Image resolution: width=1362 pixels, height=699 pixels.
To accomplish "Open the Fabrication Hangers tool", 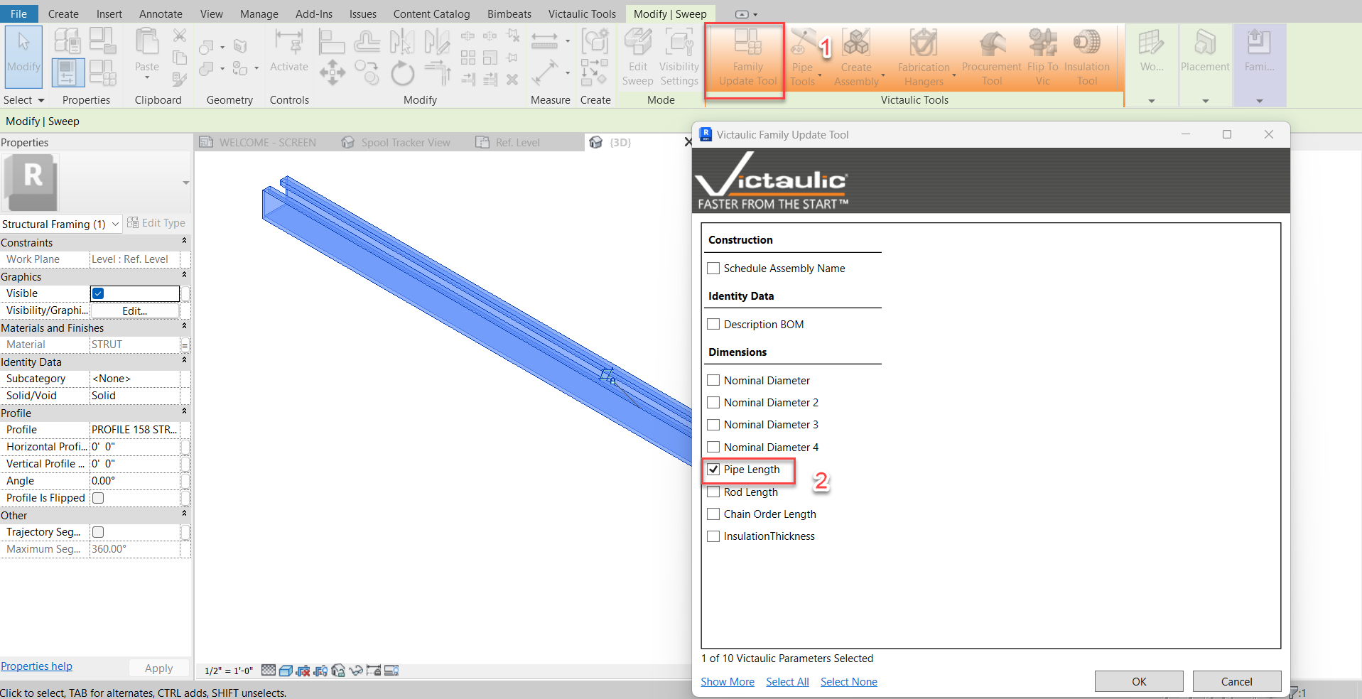I will click(x=923, y=58).
